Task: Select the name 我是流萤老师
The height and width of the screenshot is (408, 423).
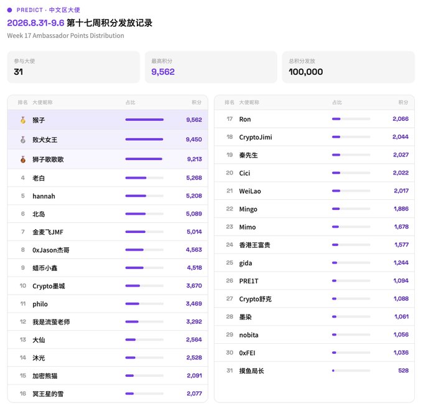Action: pyautogui.click(x=51, y=322)
